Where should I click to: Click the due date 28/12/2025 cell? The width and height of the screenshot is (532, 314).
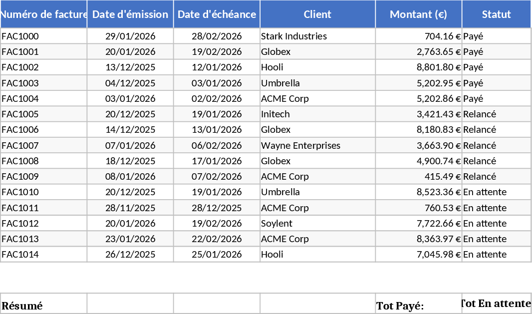click(217, 208)
